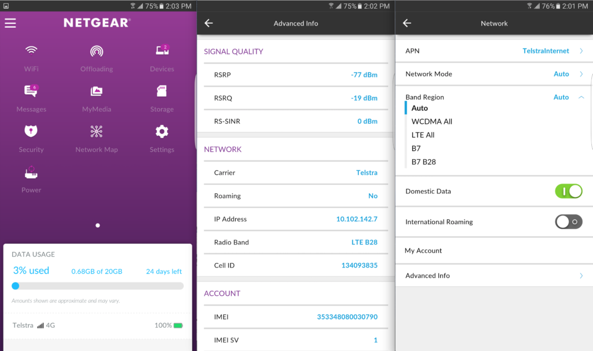The image size is (593, 351).
Task: Click the data usage progress bar
Action: pyautogui.click(x=97, y=286)
